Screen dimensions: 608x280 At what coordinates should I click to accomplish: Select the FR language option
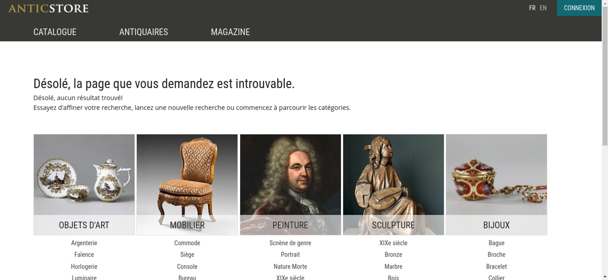click(x=532, y=8)
